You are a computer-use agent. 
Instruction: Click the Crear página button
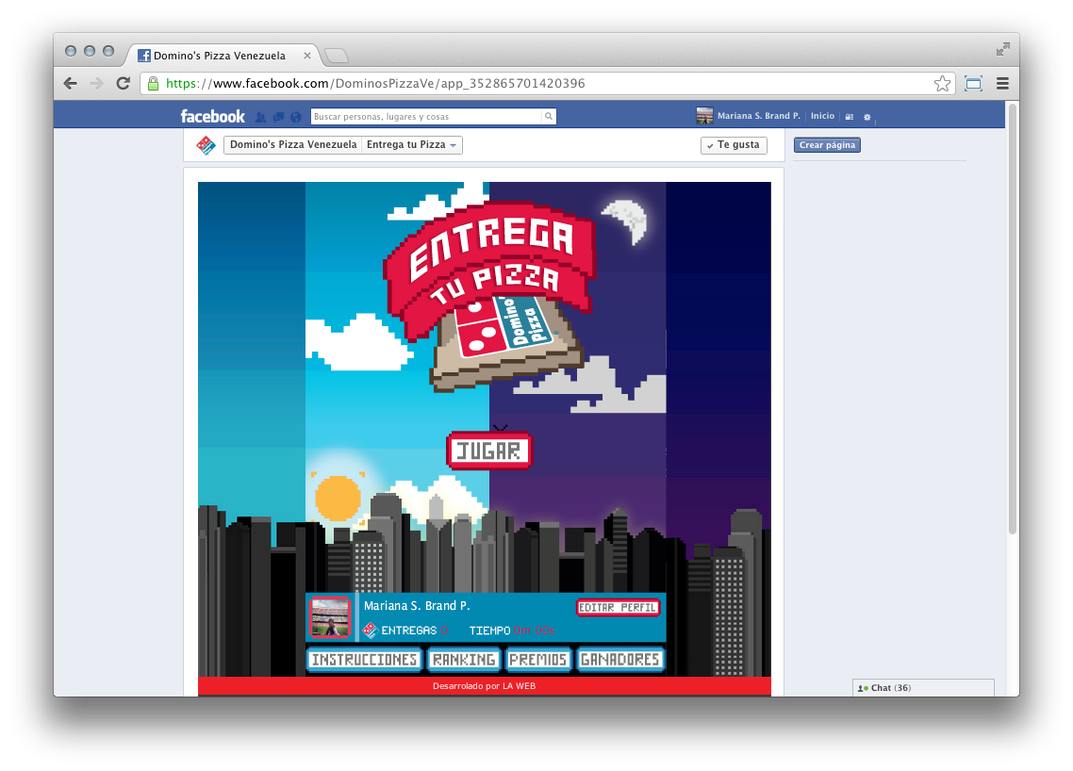click(x=827, y=145)
